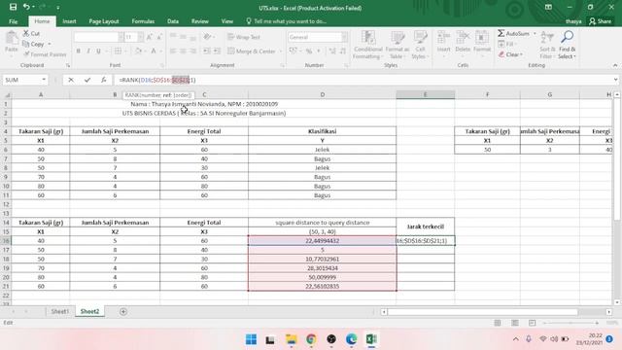This screenshot has width=622, height=350.
Task: Switch to Page Layout view icon
Action: point(514,323)
